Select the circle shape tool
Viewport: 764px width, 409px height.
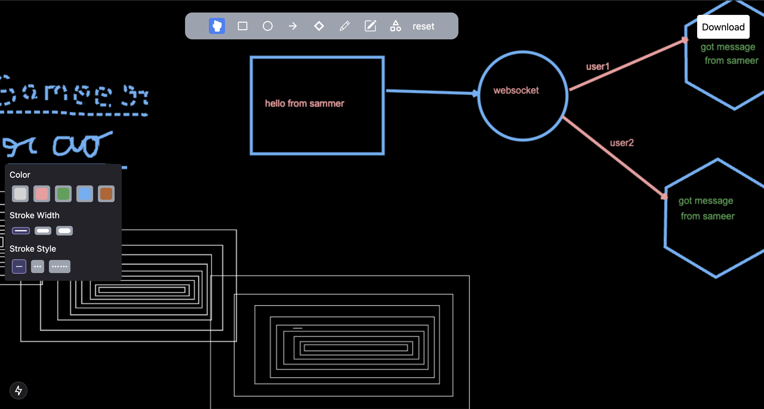tap(267, 26)
